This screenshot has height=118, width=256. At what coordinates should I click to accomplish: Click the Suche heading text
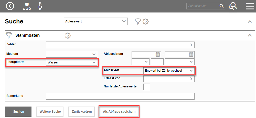[14, 21]
